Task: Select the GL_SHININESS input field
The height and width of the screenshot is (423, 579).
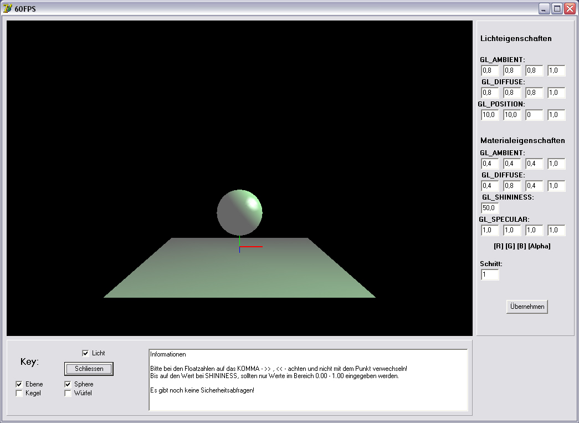Action: pyautogui.click(x=490, y=208)
